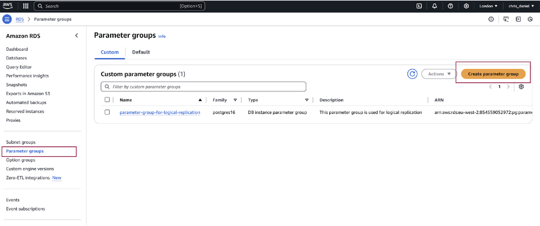
Task: Open the AWS services grid menu
Action: 26,6
